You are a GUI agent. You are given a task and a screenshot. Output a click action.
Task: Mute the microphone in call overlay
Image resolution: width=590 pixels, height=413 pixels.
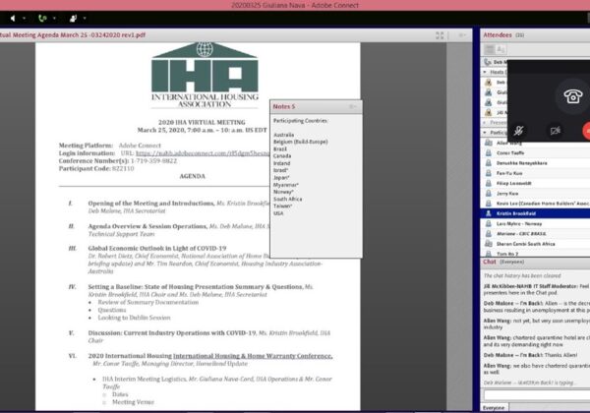(520, 130)
